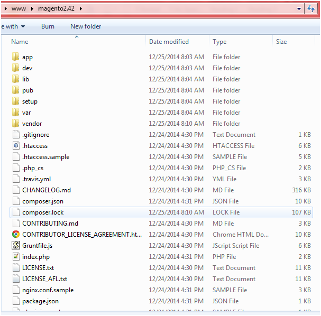Open the dev folder icon
The image size is (321, 316).
16,68
